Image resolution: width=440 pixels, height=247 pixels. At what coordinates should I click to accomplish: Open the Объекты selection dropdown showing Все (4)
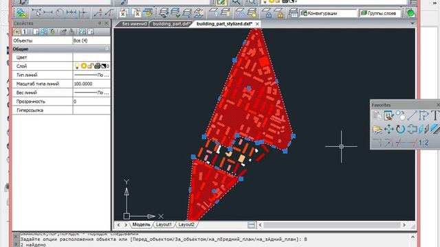91,40
